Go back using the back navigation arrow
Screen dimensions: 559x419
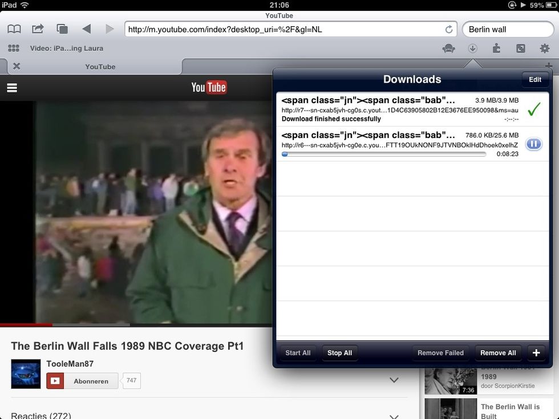pyautogui.click(x=86, y=29)
